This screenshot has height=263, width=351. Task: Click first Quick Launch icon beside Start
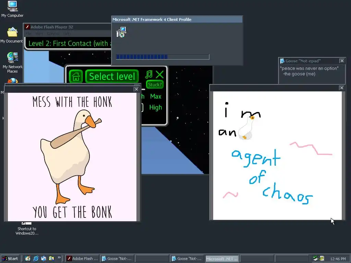(28, 259)
